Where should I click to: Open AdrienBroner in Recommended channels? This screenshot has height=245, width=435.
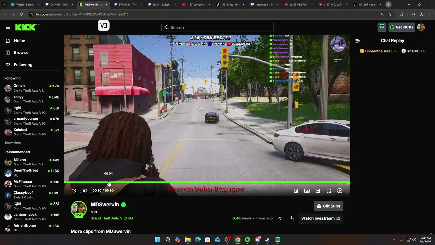32,228
